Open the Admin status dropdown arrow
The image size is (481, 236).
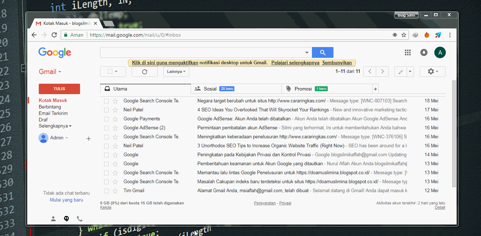(x=66, y=138)
